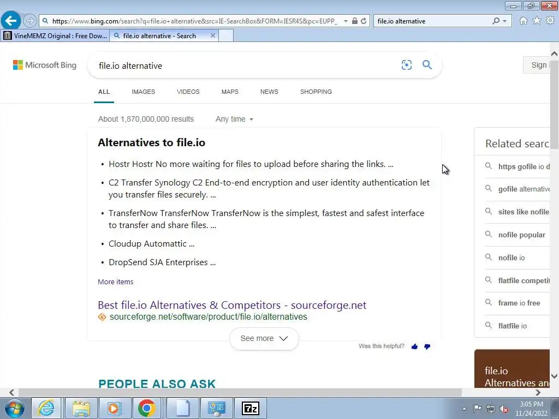Click the network tray icon
The width and height of the screenshot is (559, 419).
(x=491, y=409)
